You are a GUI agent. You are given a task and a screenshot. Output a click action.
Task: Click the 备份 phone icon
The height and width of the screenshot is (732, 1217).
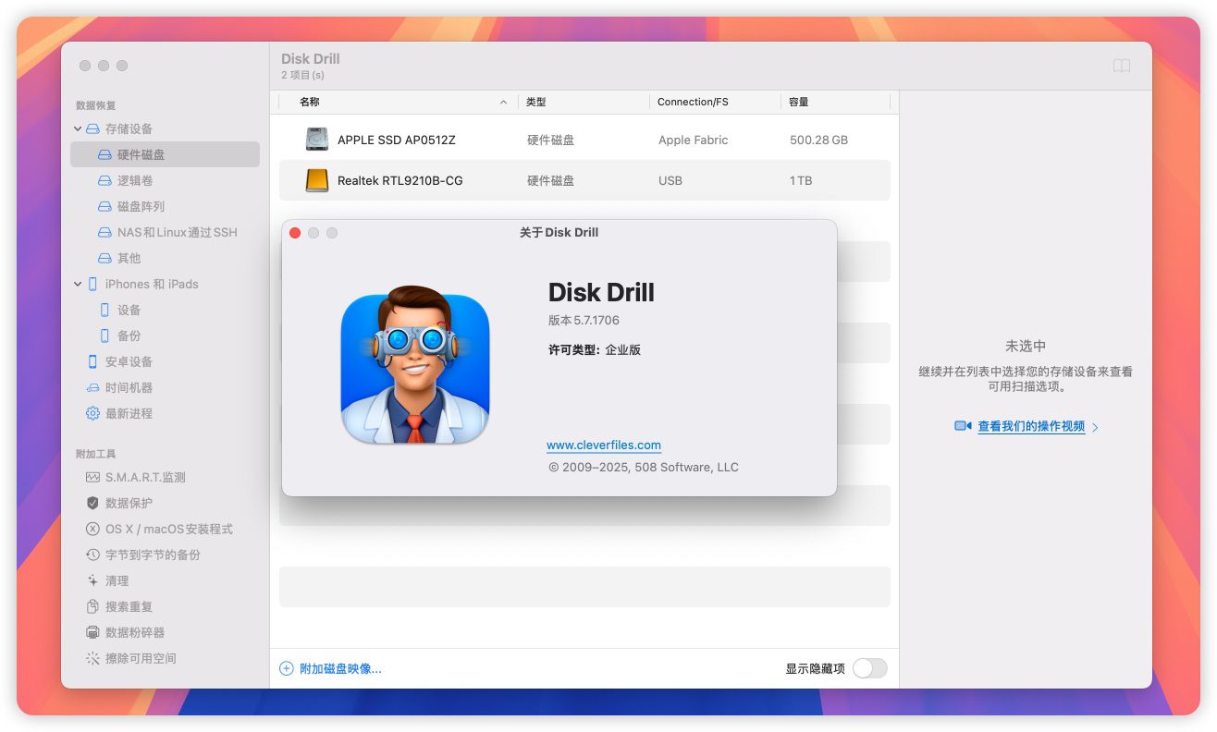[x=104, y=335]
